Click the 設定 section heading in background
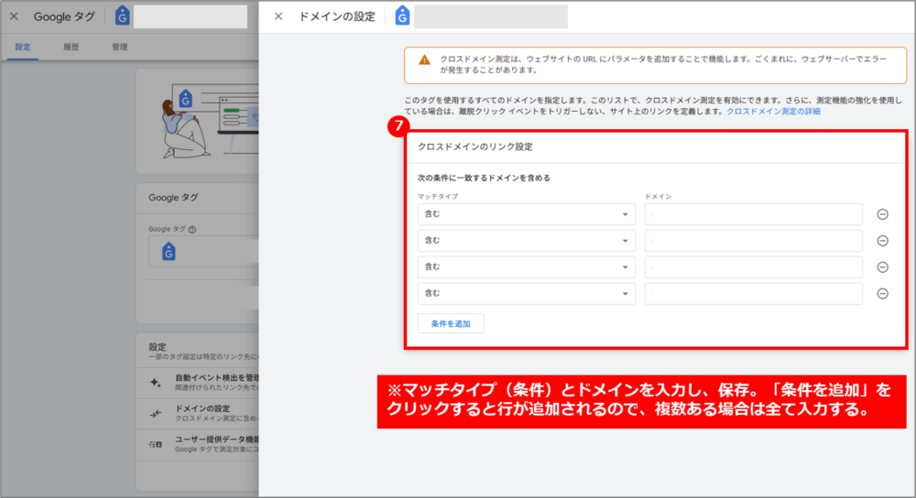The height and width of the screenshot is (498, 916). (x=158, y=347)
